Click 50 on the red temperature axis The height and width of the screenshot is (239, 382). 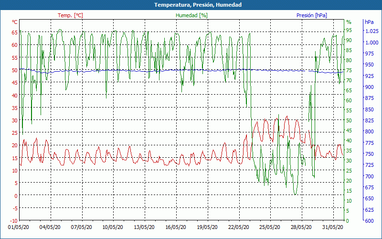15,70
